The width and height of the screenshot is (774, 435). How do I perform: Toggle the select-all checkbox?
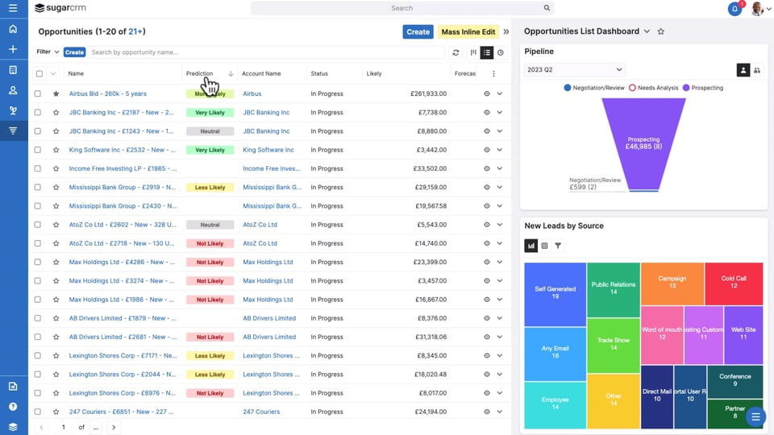click(40, 73)
